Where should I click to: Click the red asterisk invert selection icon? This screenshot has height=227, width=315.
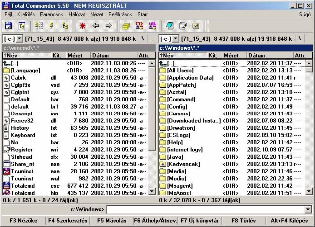[x=83, y=26]
